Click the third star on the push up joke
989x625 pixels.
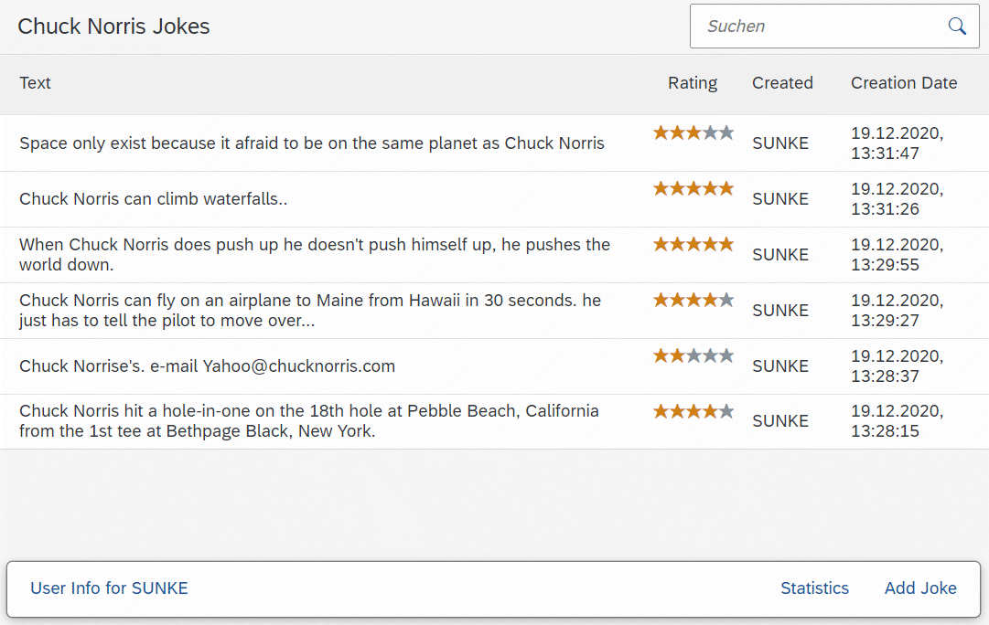tap(693, 244)
